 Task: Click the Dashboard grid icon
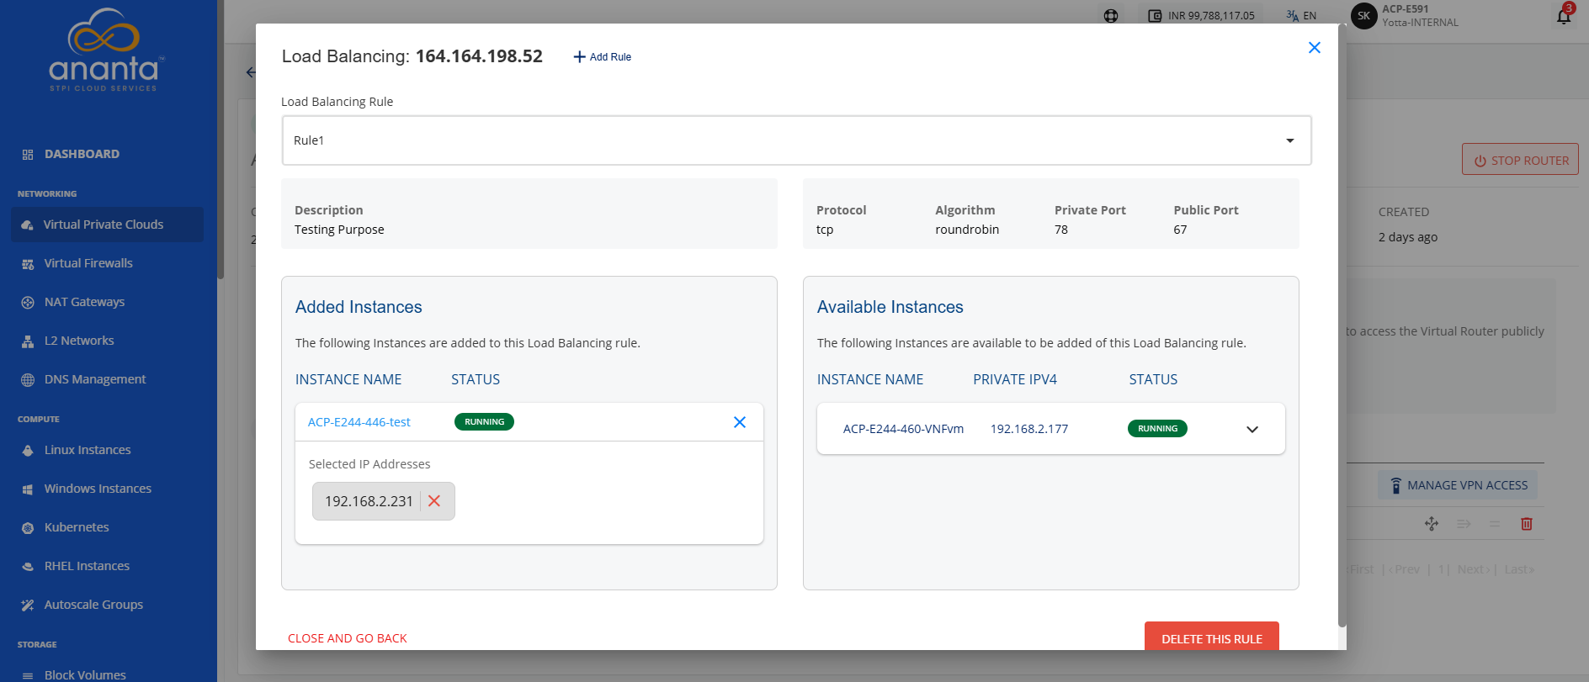coord(28,155)
